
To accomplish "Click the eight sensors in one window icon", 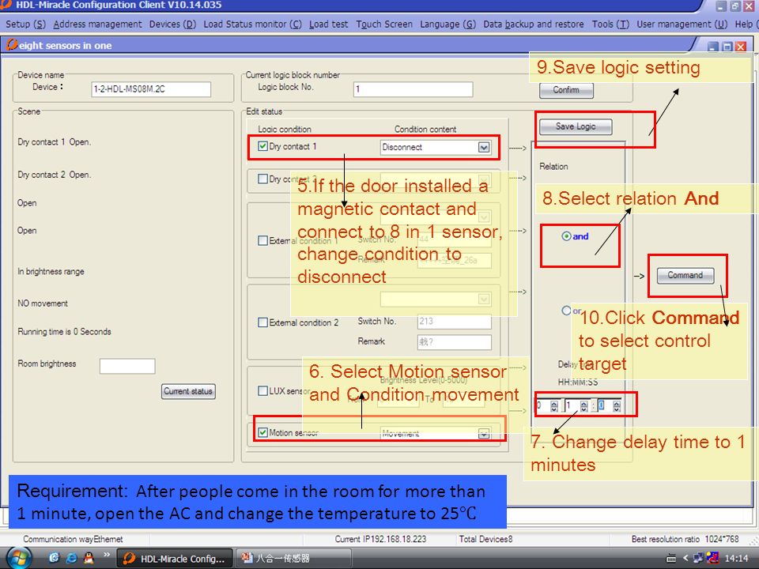I will point(12,45).
